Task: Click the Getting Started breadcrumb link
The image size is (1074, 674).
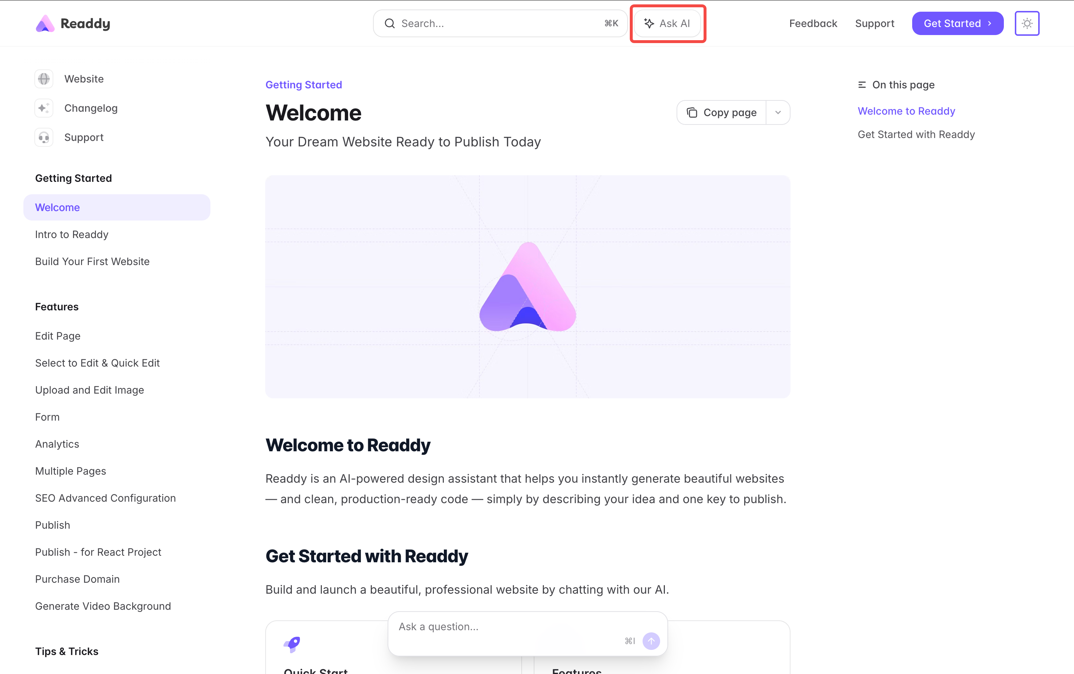Action: [303, 85]
